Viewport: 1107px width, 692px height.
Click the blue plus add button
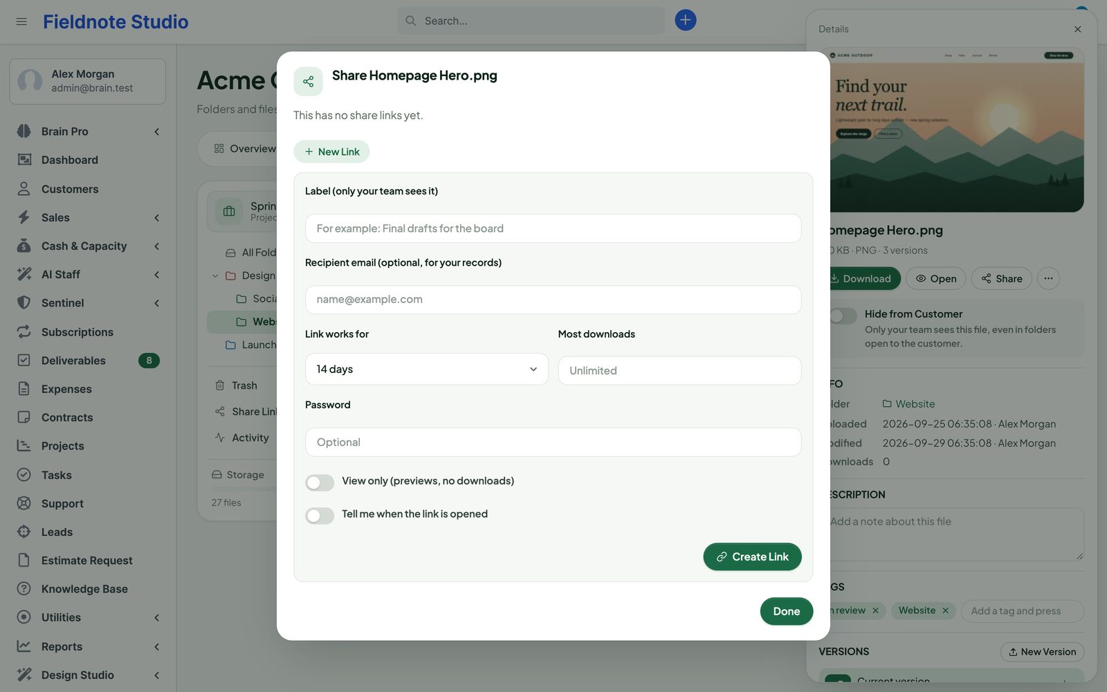click(x=685, y=20)
